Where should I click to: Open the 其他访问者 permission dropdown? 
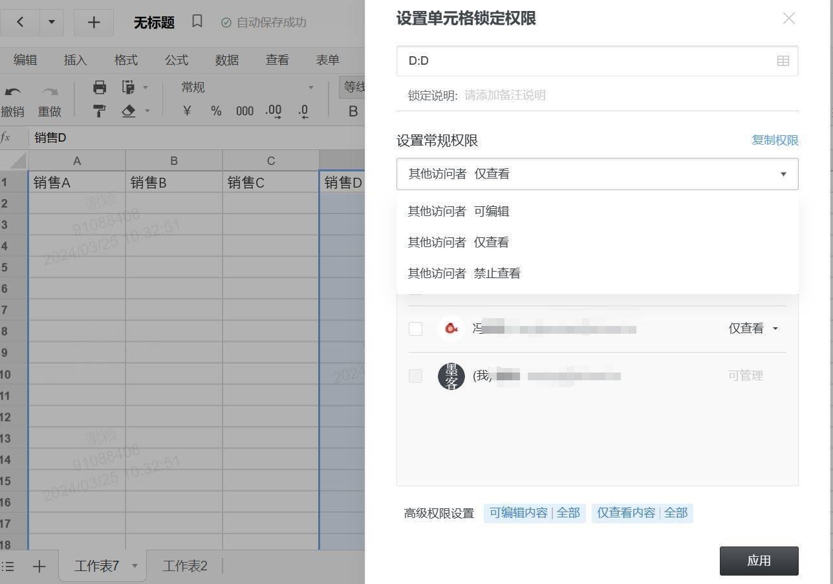(x=596, y=174)
